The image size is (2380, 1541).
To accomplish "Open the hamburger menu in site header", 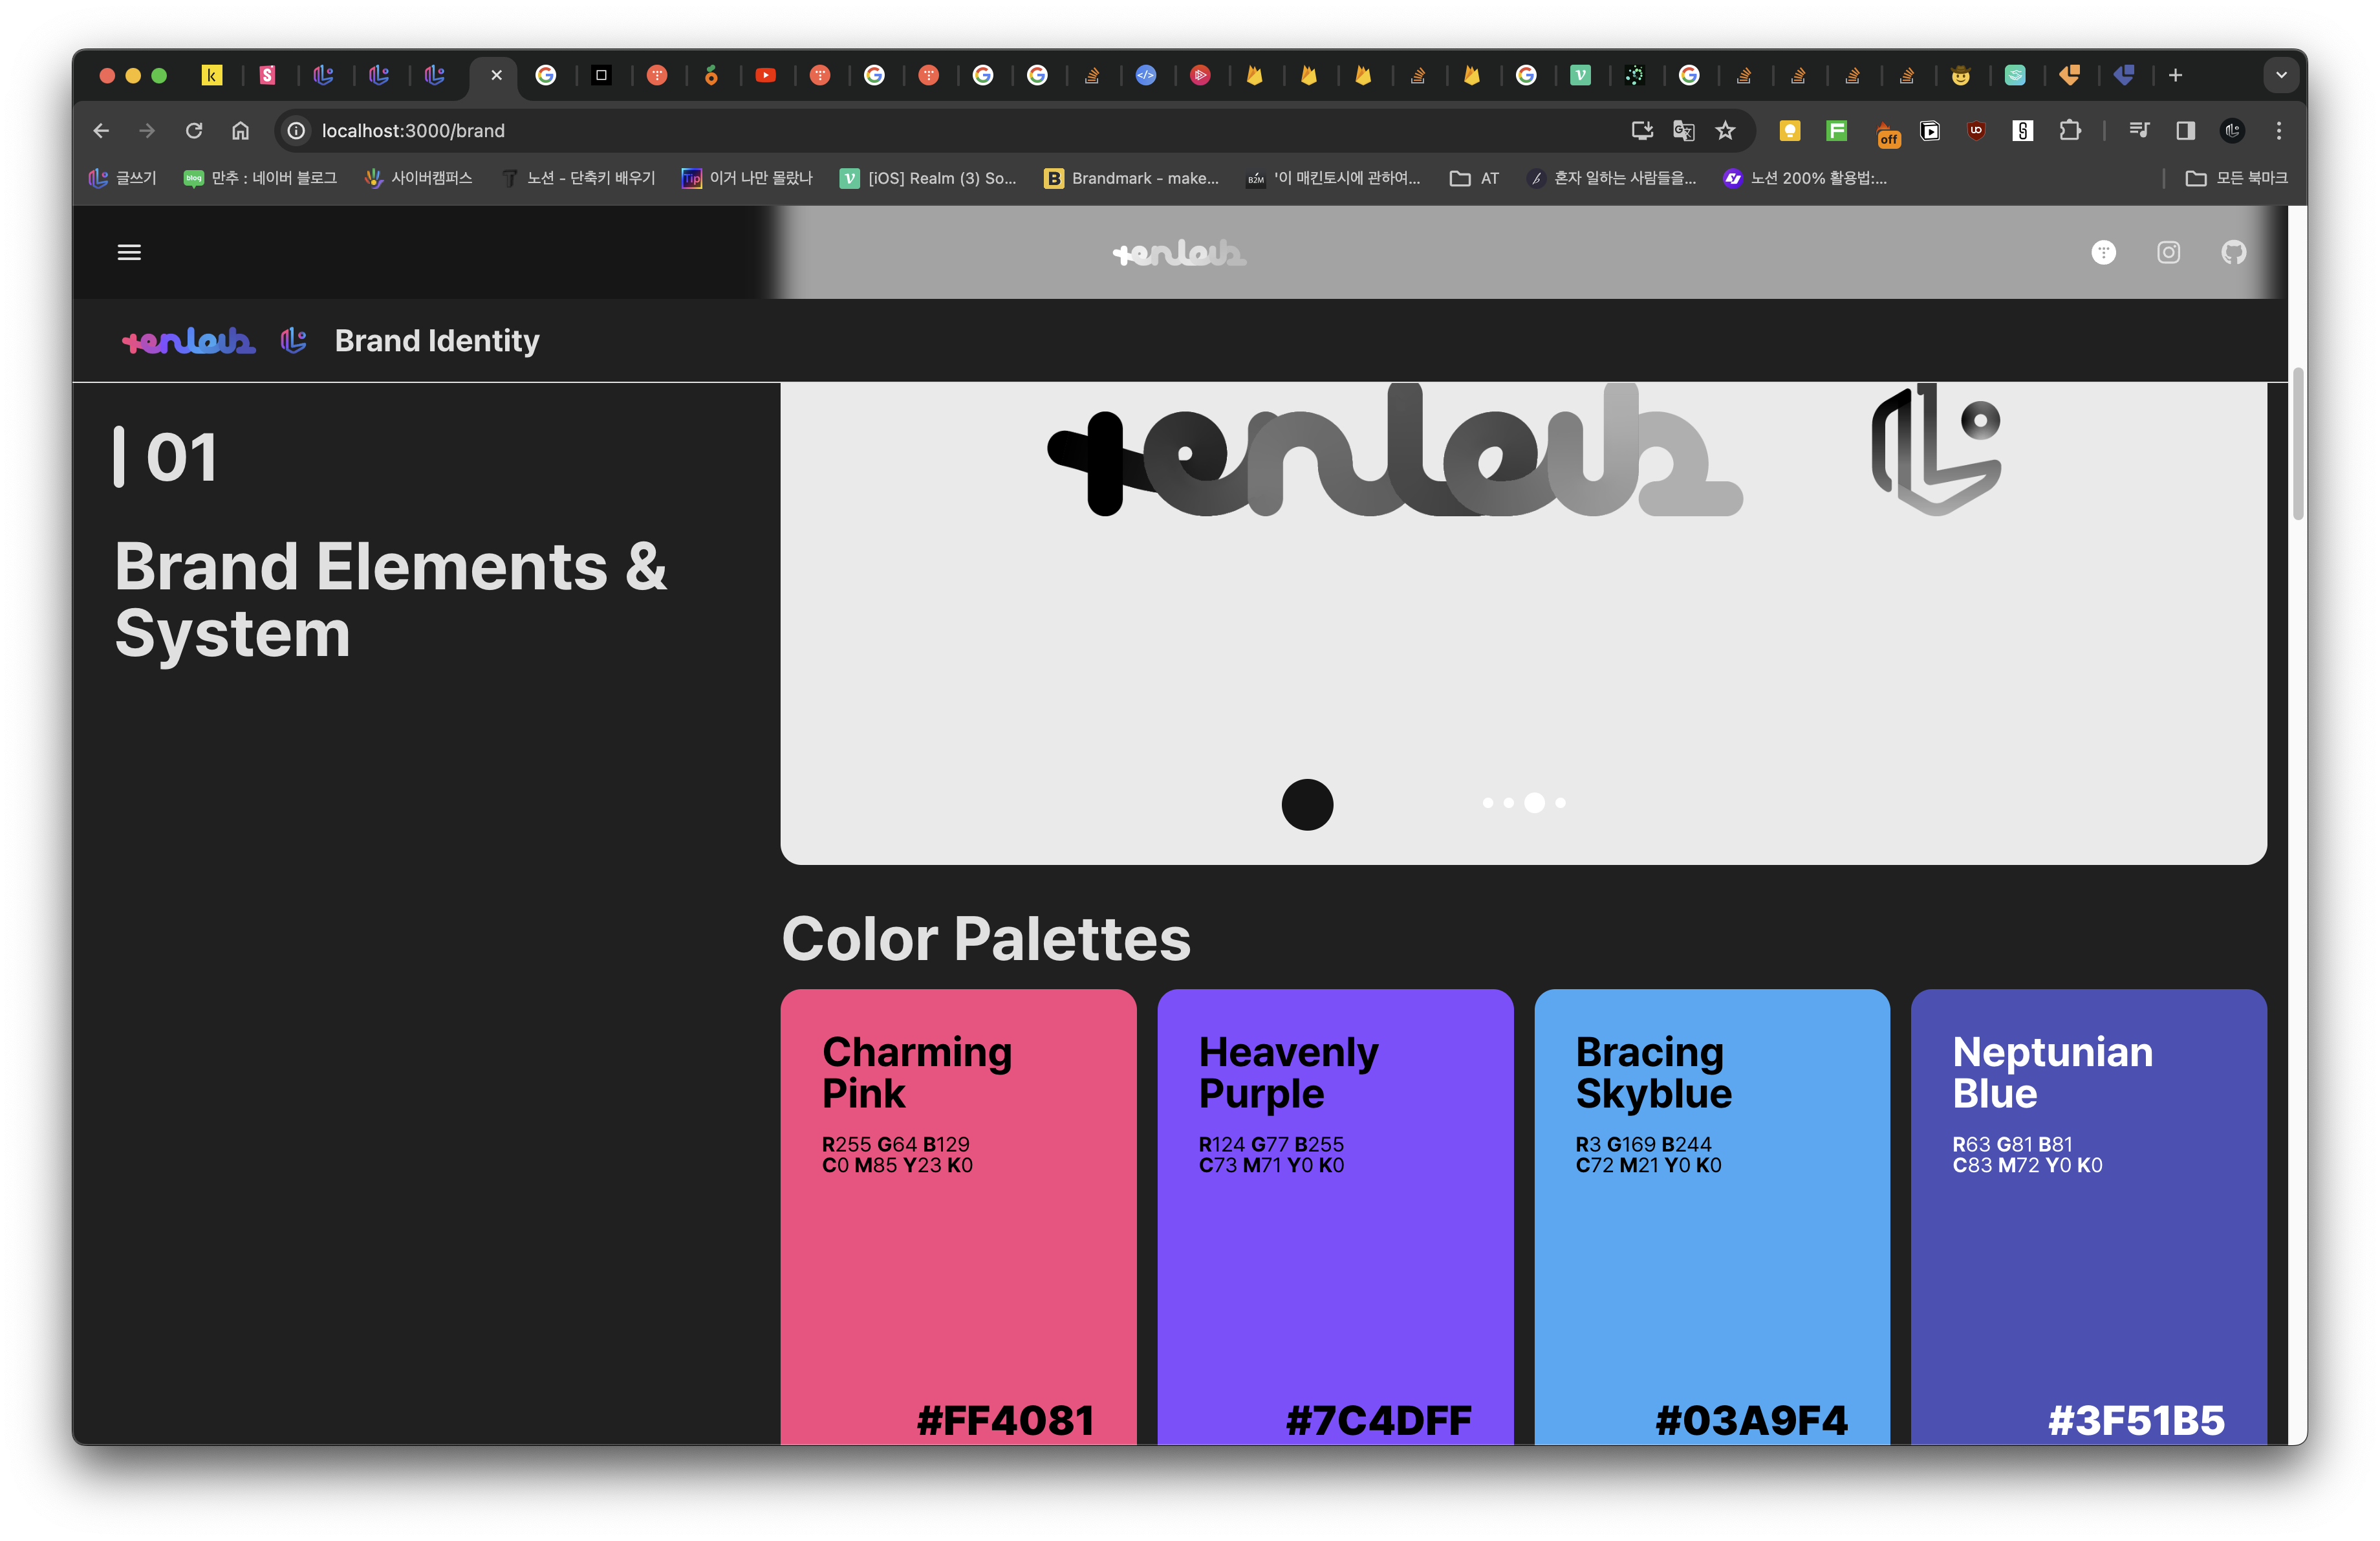I will click(129, 252).
